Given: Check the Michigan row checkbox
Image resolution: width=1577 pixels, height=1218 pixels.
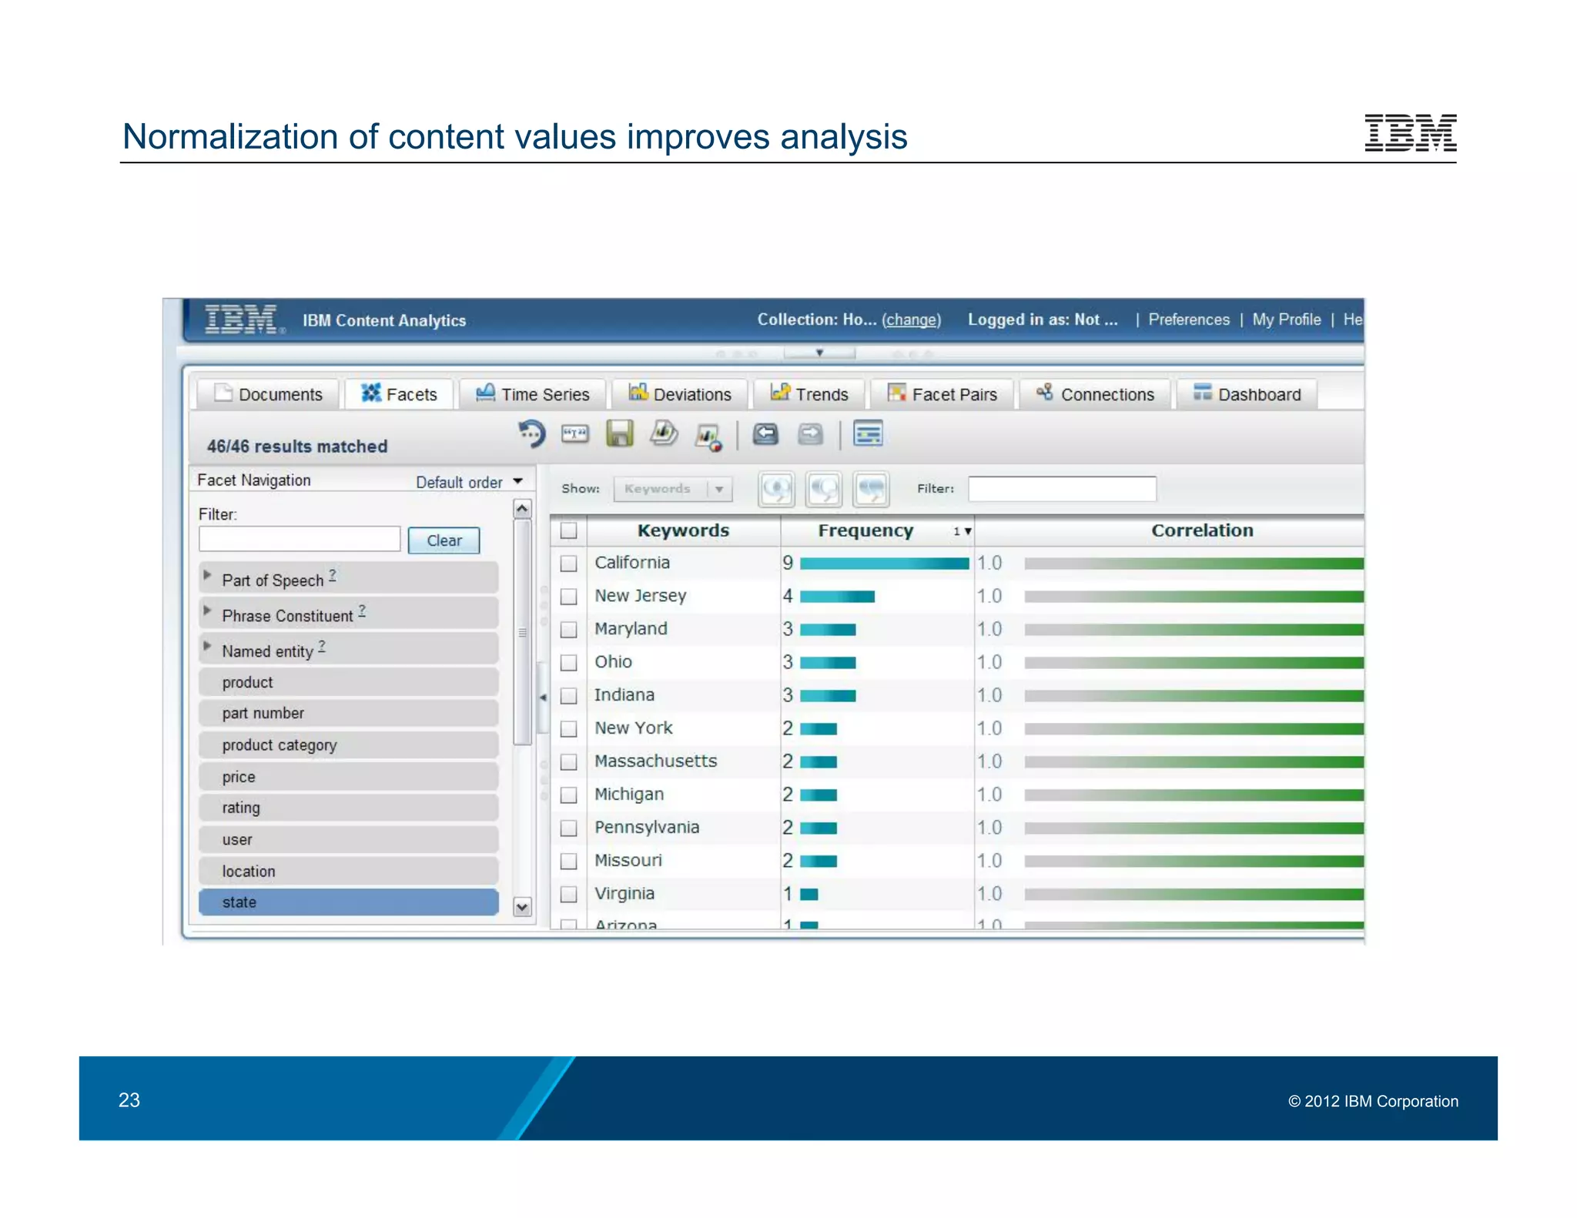Looking at the screenshot, I should [x=569, y=795].
